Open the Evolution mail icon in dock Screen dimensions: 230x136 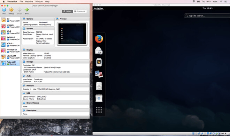[99, 51]
